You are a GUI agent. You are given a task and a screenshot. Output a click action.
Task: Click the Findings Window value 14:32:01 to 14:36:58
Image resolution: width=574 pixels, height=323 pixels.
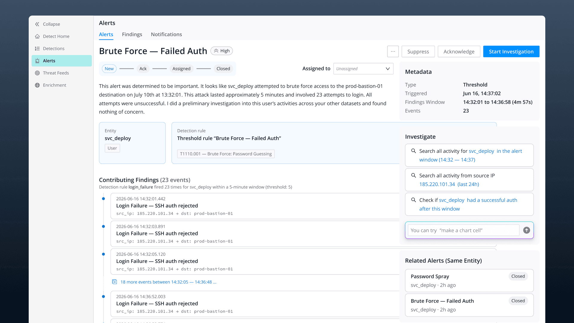498,102
